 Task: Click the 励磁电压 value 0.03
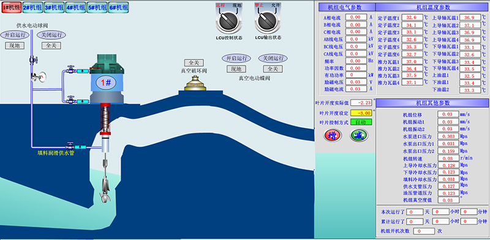point(356,82)
